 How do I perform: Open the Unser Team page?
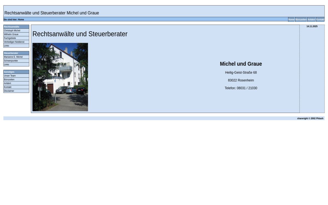[10, 76]
